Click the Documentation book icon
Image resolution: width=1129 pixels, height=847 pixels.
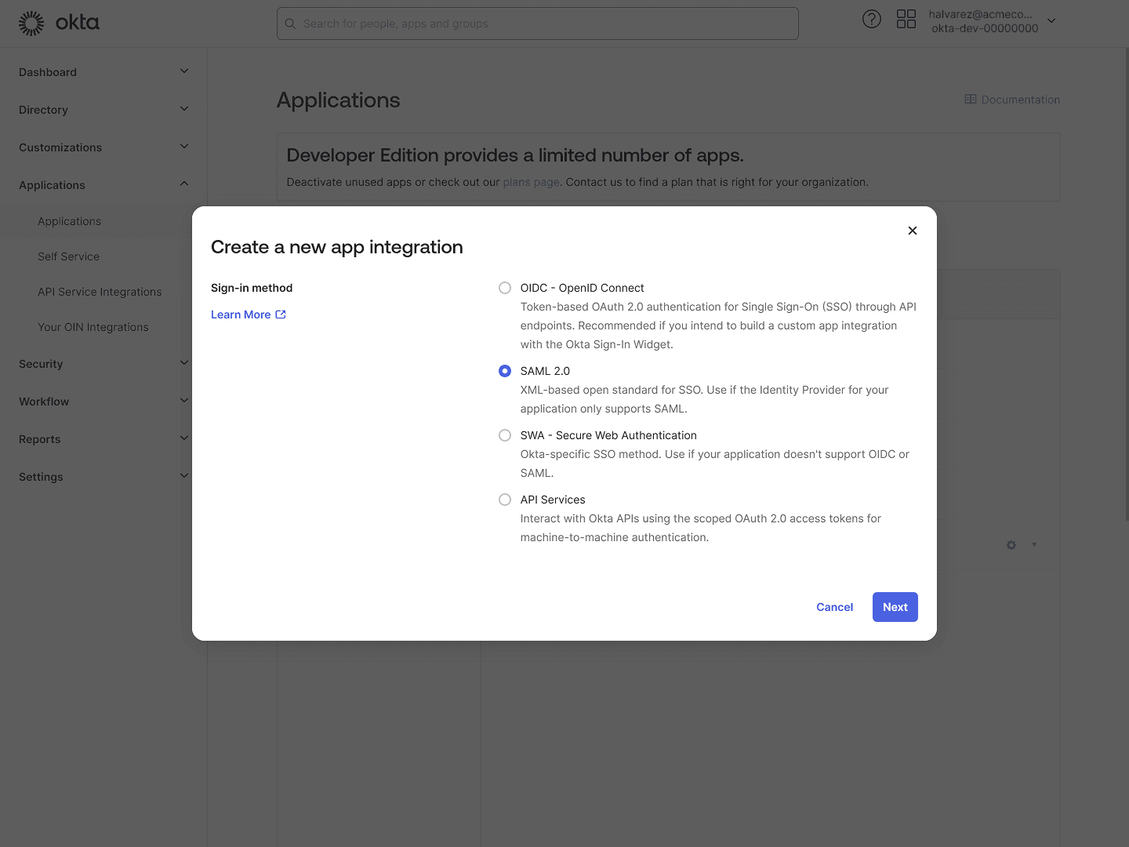(x=971, y=100)
